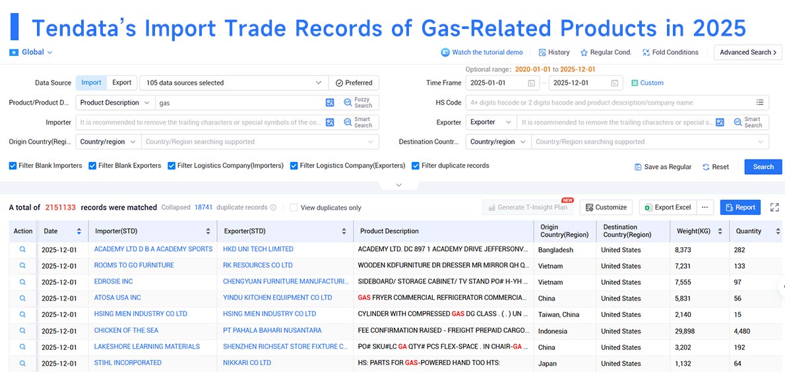
Task: Watch the tutorial demo
Action: (x=482, y=52)
